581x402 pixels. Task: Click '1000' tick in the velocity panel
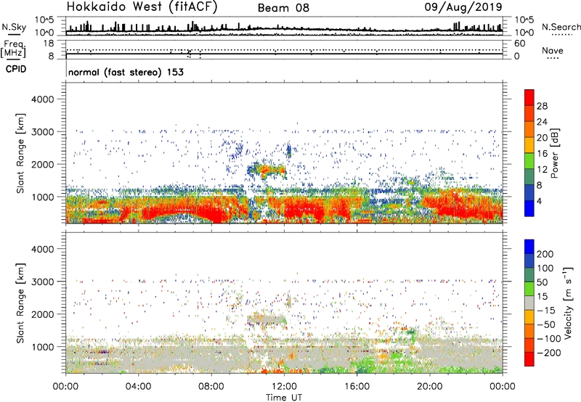pos(43,346)
